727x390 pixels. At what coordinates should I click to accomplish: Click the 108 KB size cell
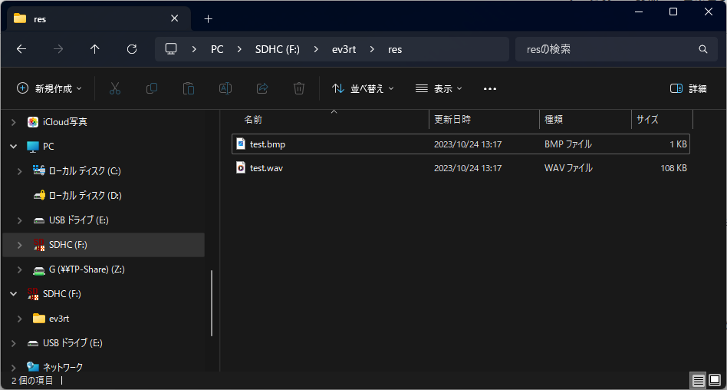click(673, 168)
